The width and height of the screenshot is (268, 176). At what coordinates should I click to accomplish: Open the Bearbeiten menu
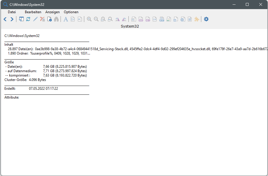tap(33, 12)
